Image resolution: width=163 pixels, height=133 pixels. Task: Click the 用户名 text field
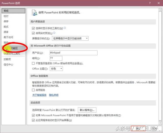[x=74, y=53]
